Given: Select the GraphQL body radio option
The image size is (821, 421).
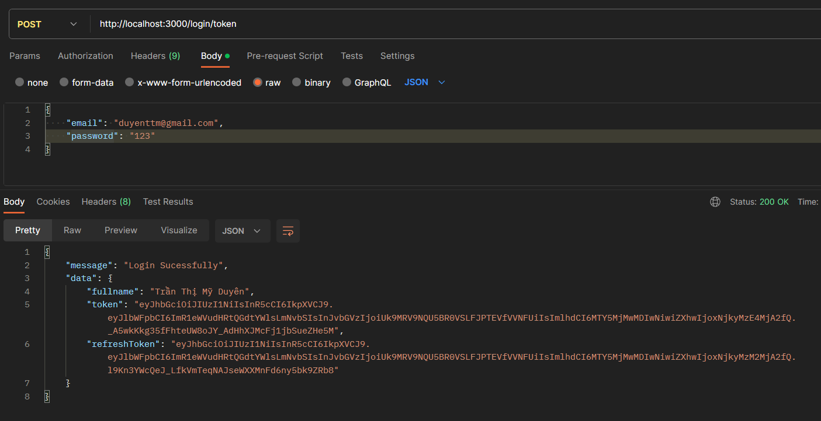Looking at the screenshot, I should 347,83.
